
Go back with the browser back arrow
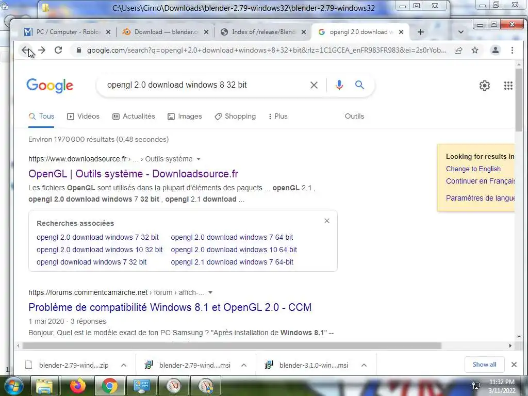pos(26,50)
